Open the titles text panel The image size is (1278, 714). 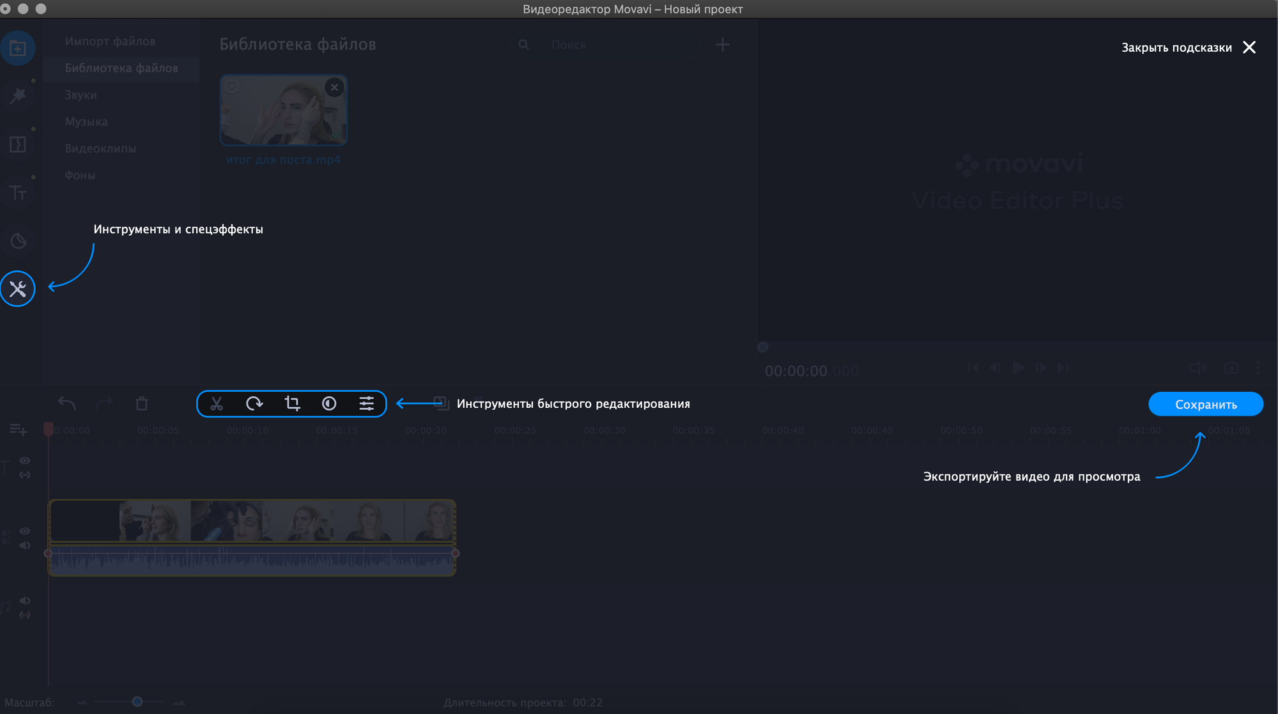point(18,192)
